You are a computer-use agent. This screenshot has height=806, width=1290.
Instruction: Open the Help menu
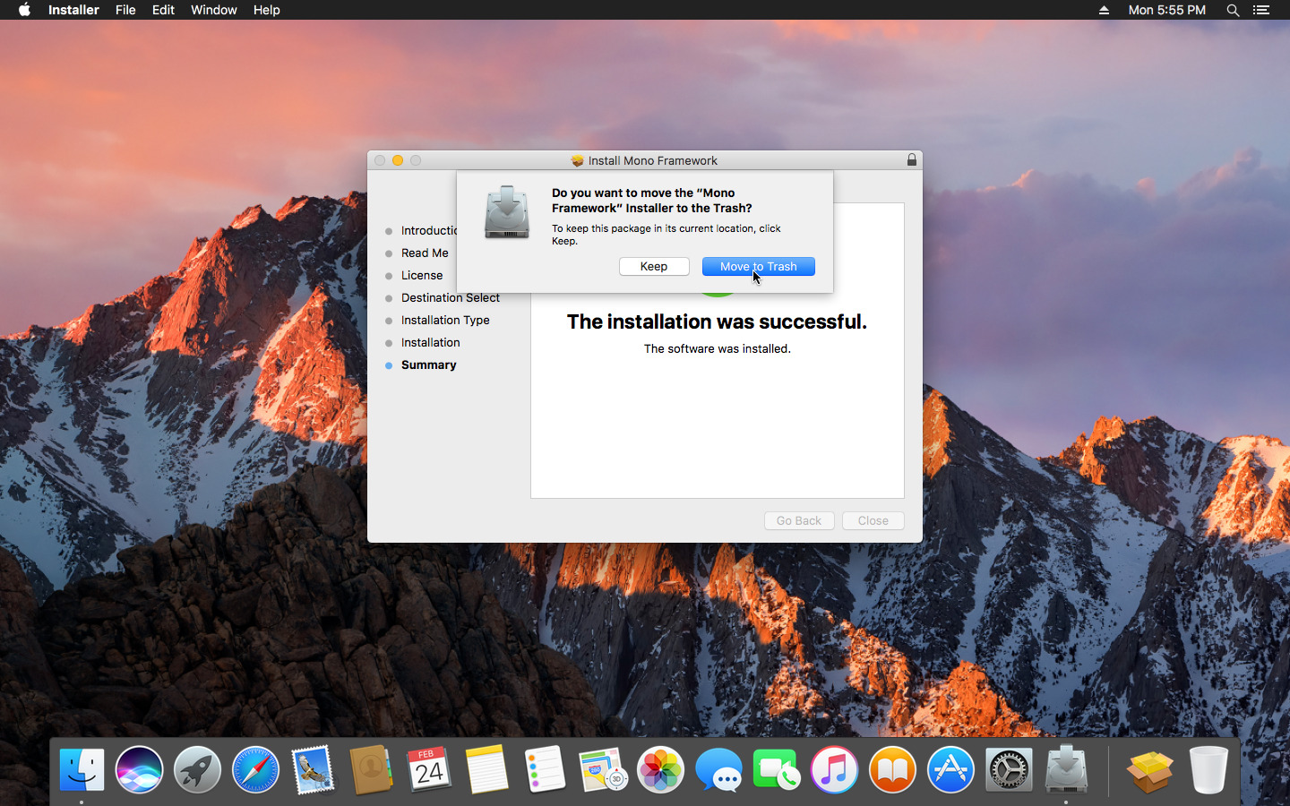(266, 10)
